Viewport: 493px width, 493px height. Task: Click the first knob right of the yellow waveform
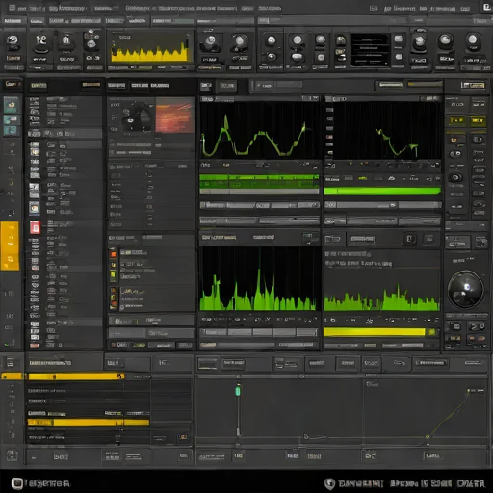211,41
